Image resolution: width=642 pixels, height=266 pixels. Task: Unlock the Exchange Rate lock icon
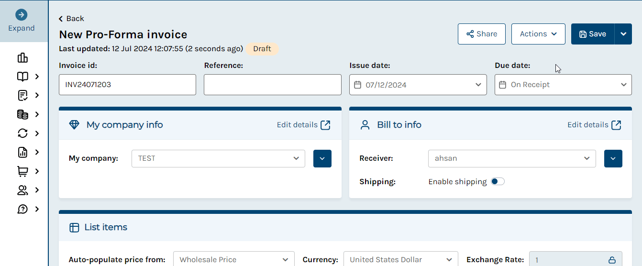[x=612, y=260]
